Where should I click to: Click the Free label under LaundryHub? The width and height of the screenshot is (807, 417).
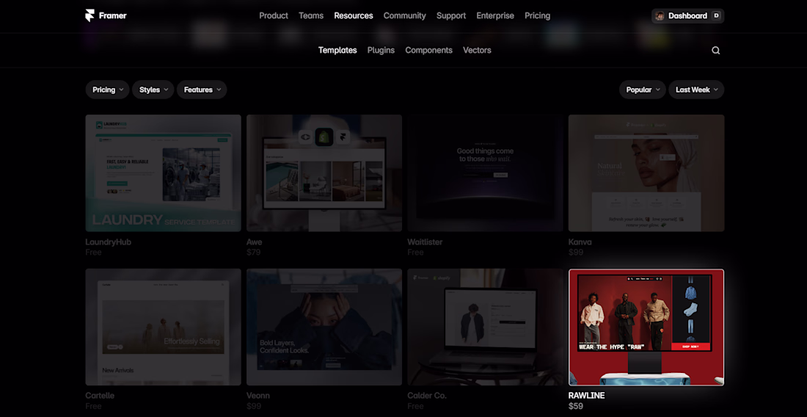pyautogui.click(x=94, y=253)
